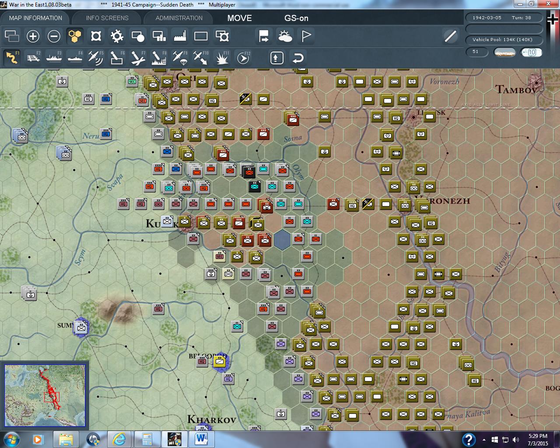Select the F9 air transport mode

[180, 58]
